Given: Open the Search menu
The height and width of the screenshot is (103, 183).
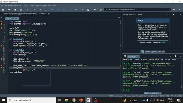Looking at the screenshot, I should [10, 5].
